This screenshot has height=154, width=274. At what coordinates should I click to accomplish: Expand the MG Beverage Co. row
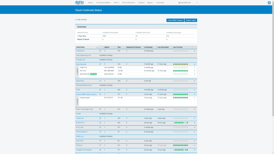point(194,132)
